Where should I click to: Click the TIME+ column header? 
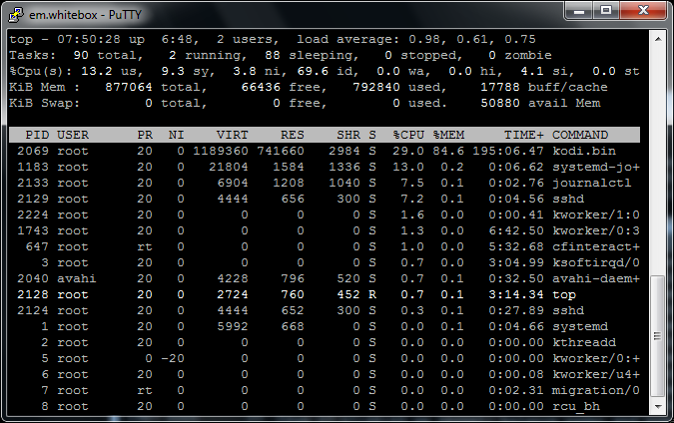[524, 134]
